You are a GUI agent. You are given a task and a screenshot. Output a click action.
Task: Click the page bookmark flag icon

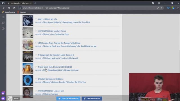pos(161,8)
